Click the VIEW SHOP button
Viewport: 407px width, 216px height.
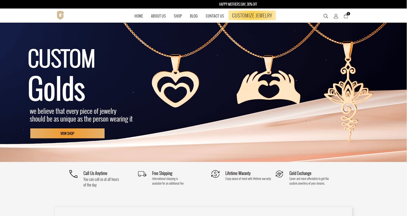(68, 133)
